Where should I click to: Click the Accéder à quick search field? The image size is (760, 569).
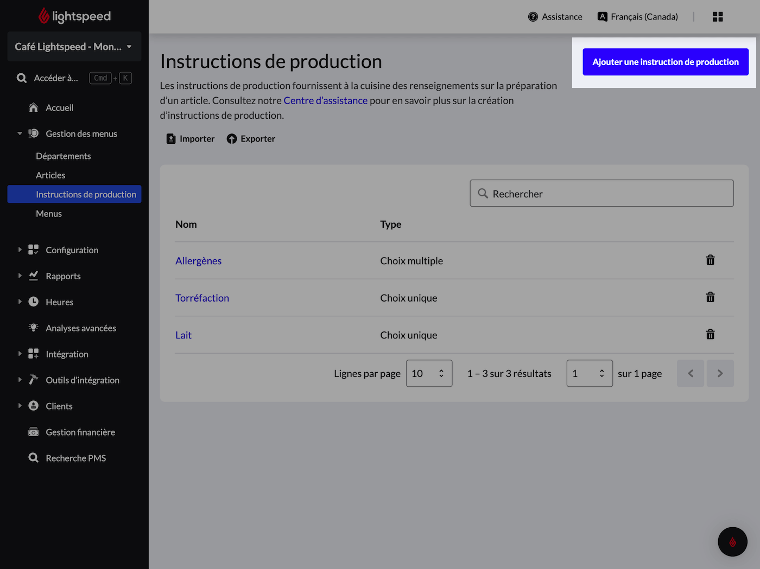click(x=74, y=78)
